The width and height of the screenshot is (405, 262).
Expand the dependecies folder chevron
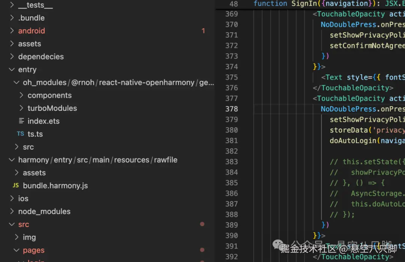tap(12, 56)
